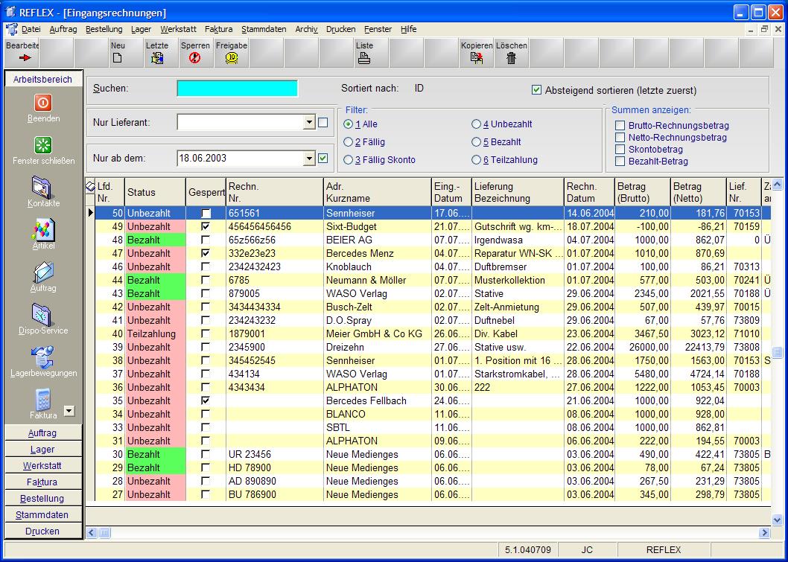Screen dimensions: 788x562
Task: Uncheck Absteigend sortieren checkbox
Action: click(x=537, y=90)
